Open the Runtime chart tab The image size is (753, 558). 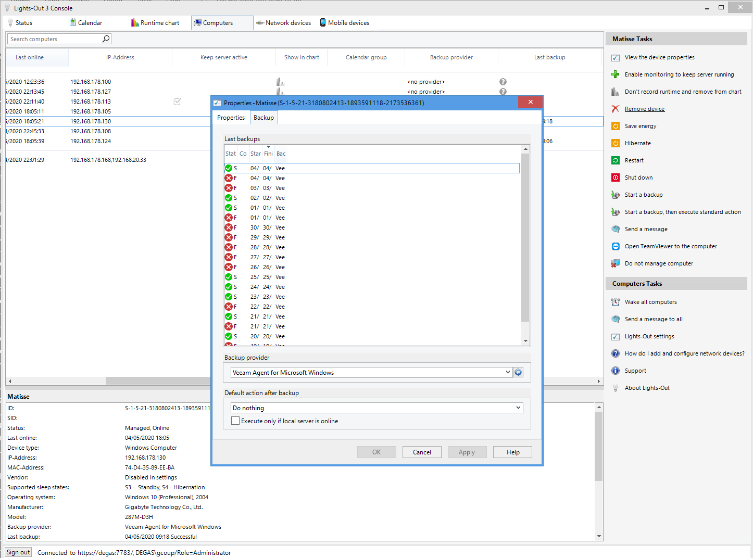155,23
